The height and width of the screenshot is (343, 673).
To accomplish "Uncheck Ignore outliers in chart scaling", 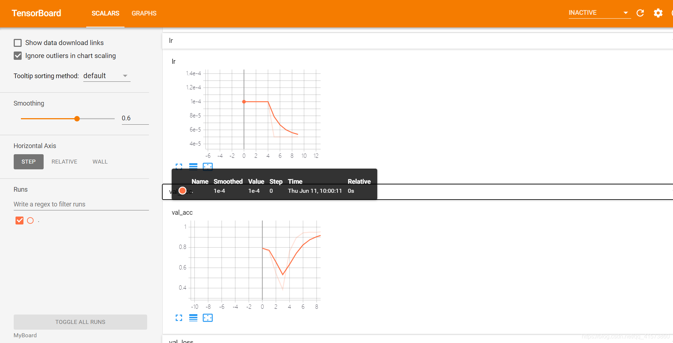I will [x=18, y=56].
